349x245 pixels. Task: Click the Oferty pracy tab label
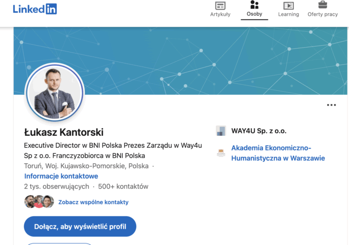[322, 14]
